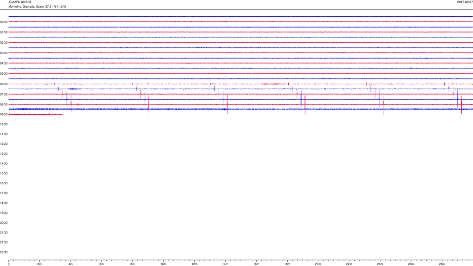This screenshot has width=473, height=266.
Task: Select the 04:30 time label
Action: [x=3, y=64]
